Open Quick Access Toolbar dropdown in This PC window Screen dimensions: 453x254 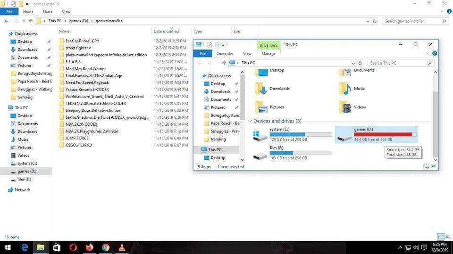[x=223, y=45]
